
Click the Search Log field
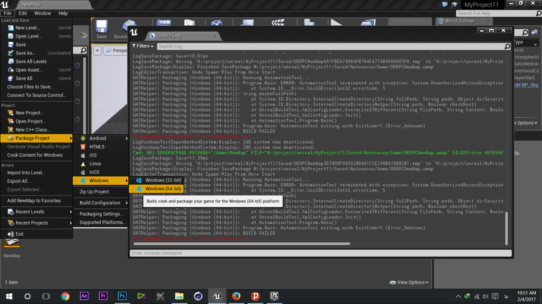click(x=334, y=46)
